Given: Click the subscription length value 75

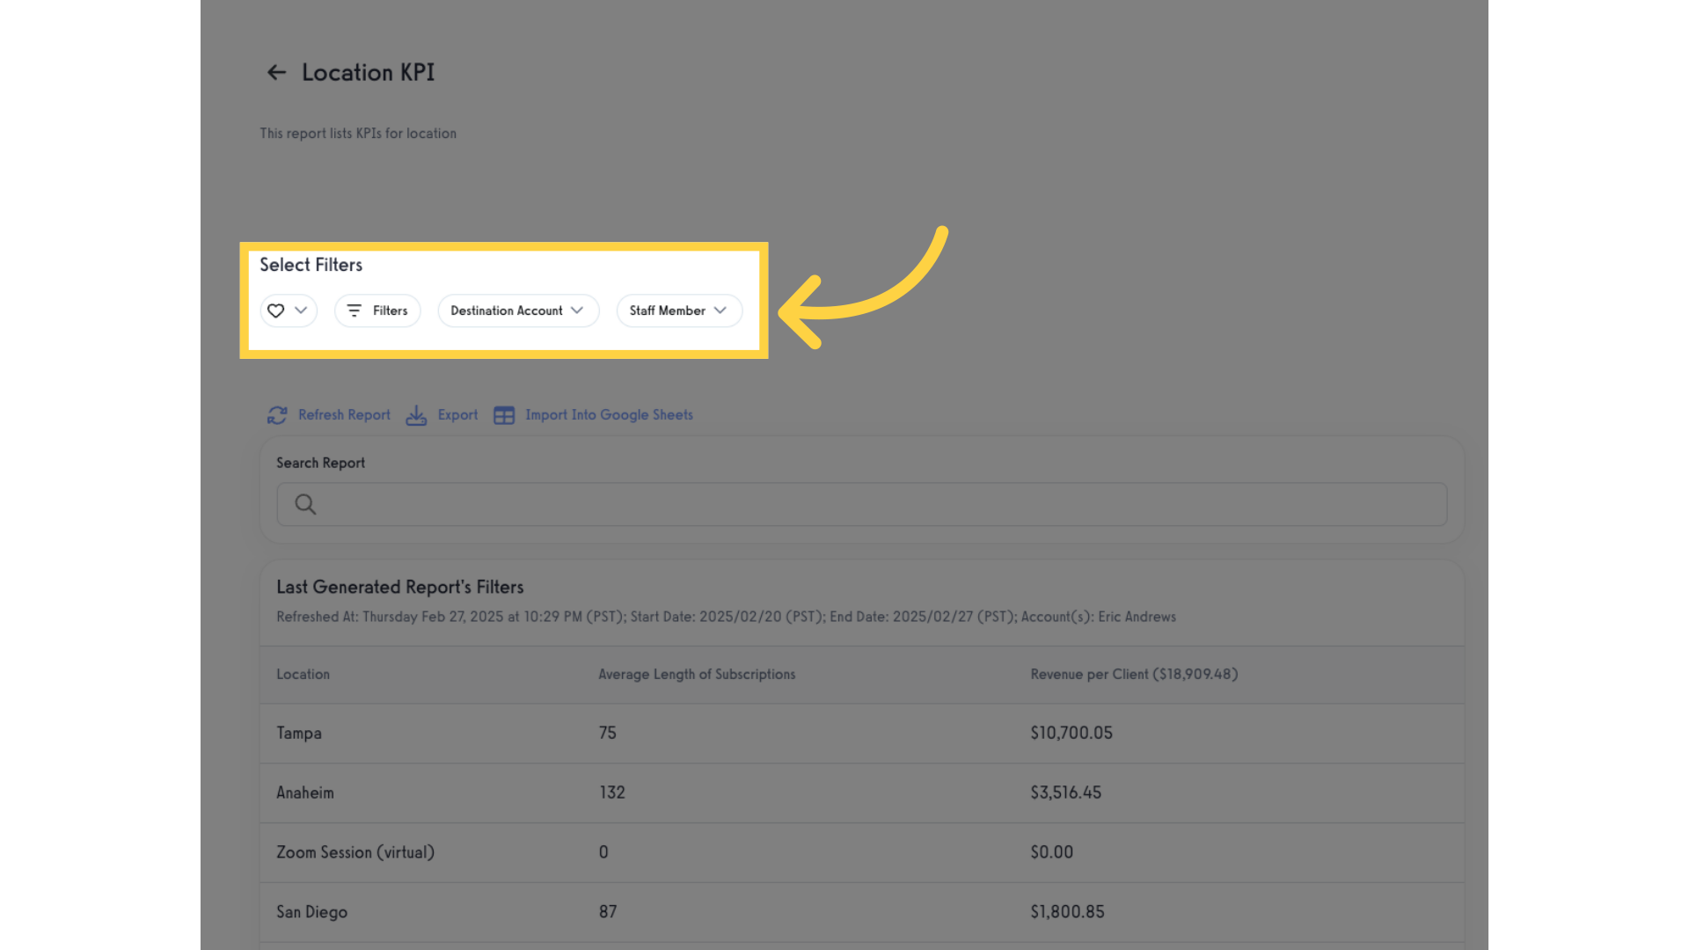Looking at the screenshot, I should (x=608, y=733).
